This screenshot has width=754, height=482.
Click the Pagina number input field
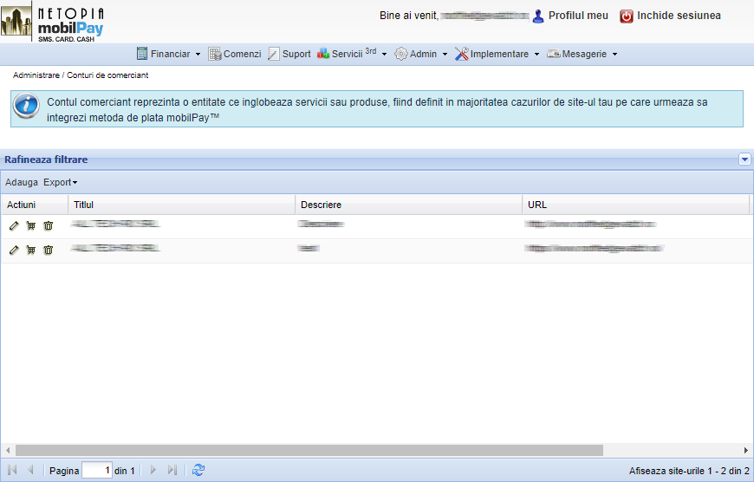[97, 470]
